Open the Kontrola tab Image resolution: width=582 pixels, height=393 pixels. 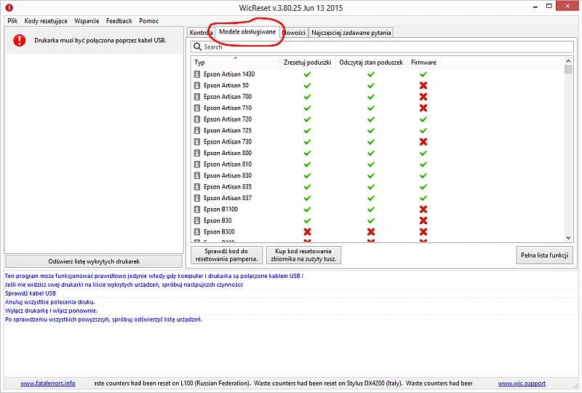tap(200, 33)
